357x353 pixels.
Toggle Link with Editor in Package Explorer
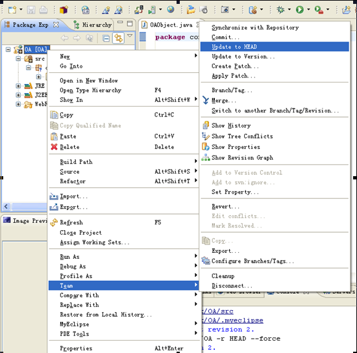click(x=118, y=38)
